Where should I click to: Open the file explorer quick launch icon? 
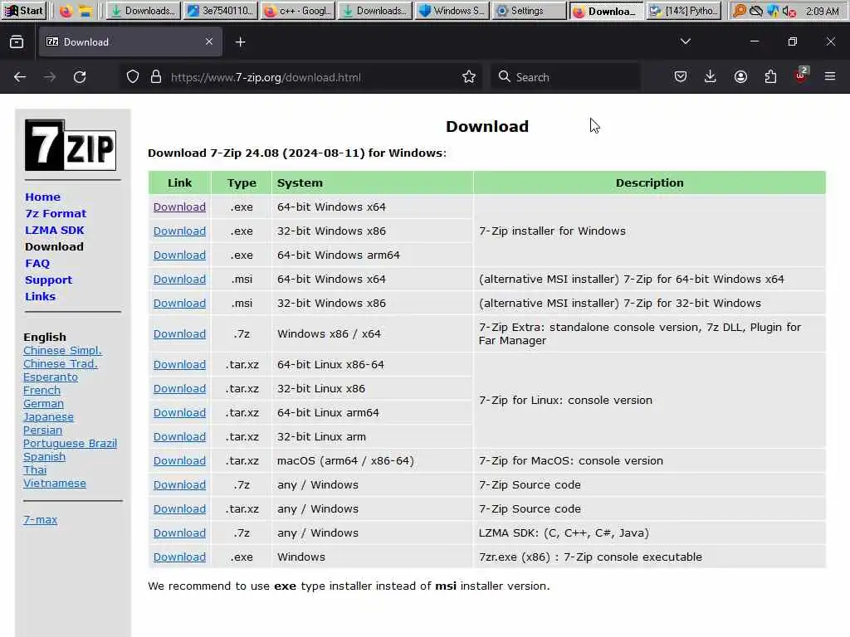(x=85, y=11)
